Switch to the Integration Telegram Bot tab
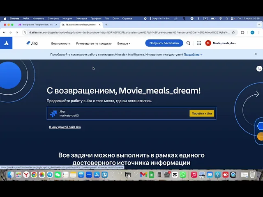263x197 pixels. [x=37, y=25]
